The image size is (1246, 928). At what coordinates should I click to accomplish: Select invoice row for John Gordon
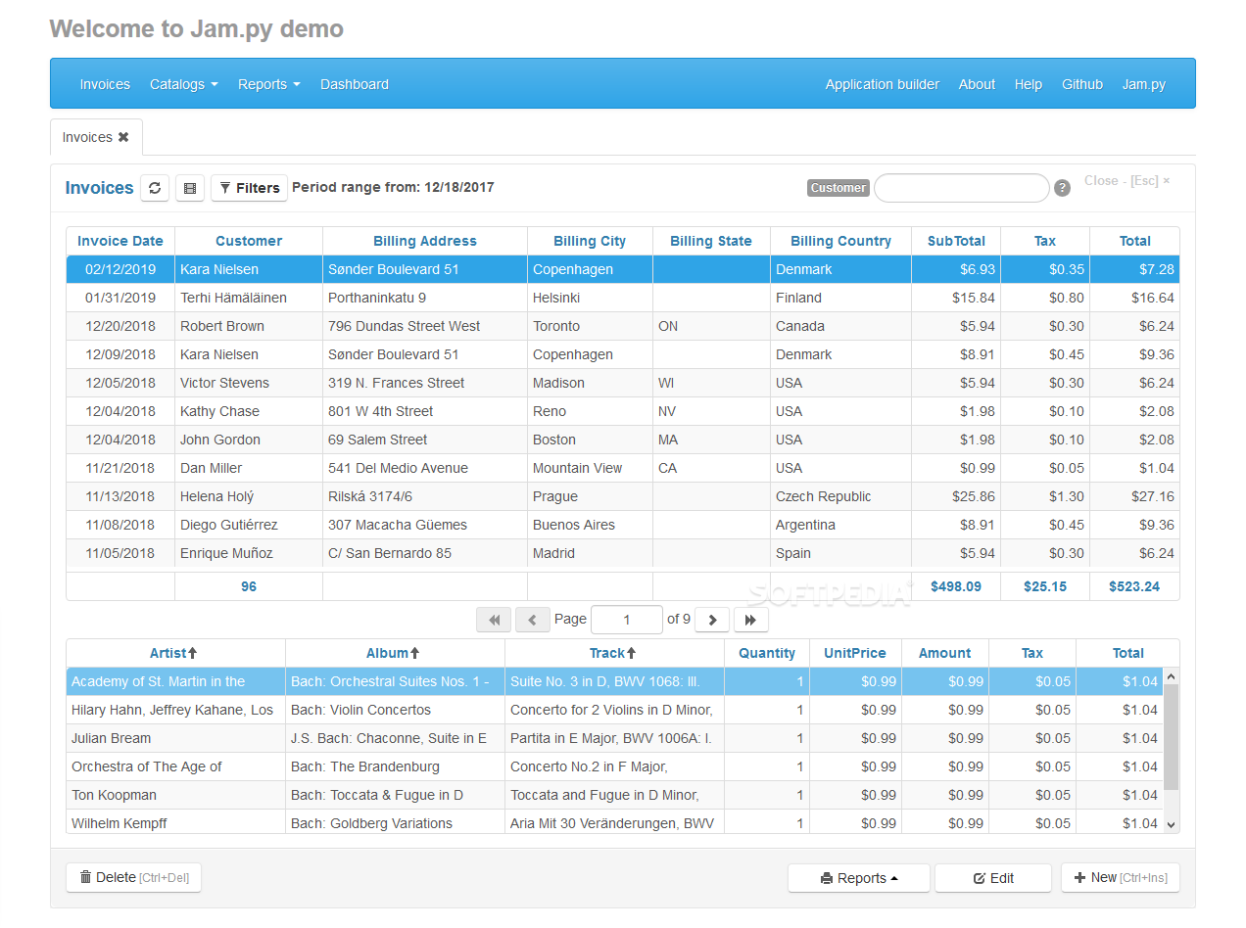pyautogui.click(x=623, y=440)
